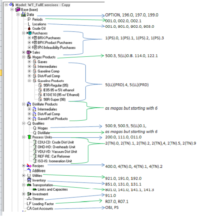Click the Base briefcase icon
Screen dimensions: 205x217
pos(18,10)
